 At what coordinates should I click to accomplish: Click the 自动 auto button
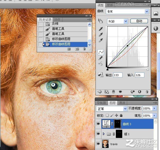pos(139,21)
